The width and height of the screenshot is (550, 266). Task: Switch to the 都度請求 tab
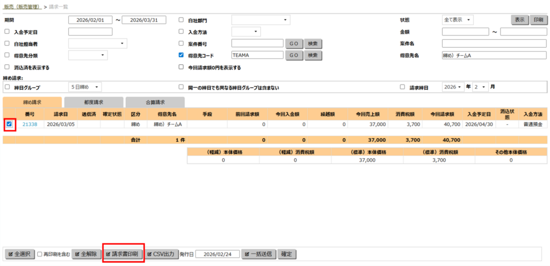(93, 102)
